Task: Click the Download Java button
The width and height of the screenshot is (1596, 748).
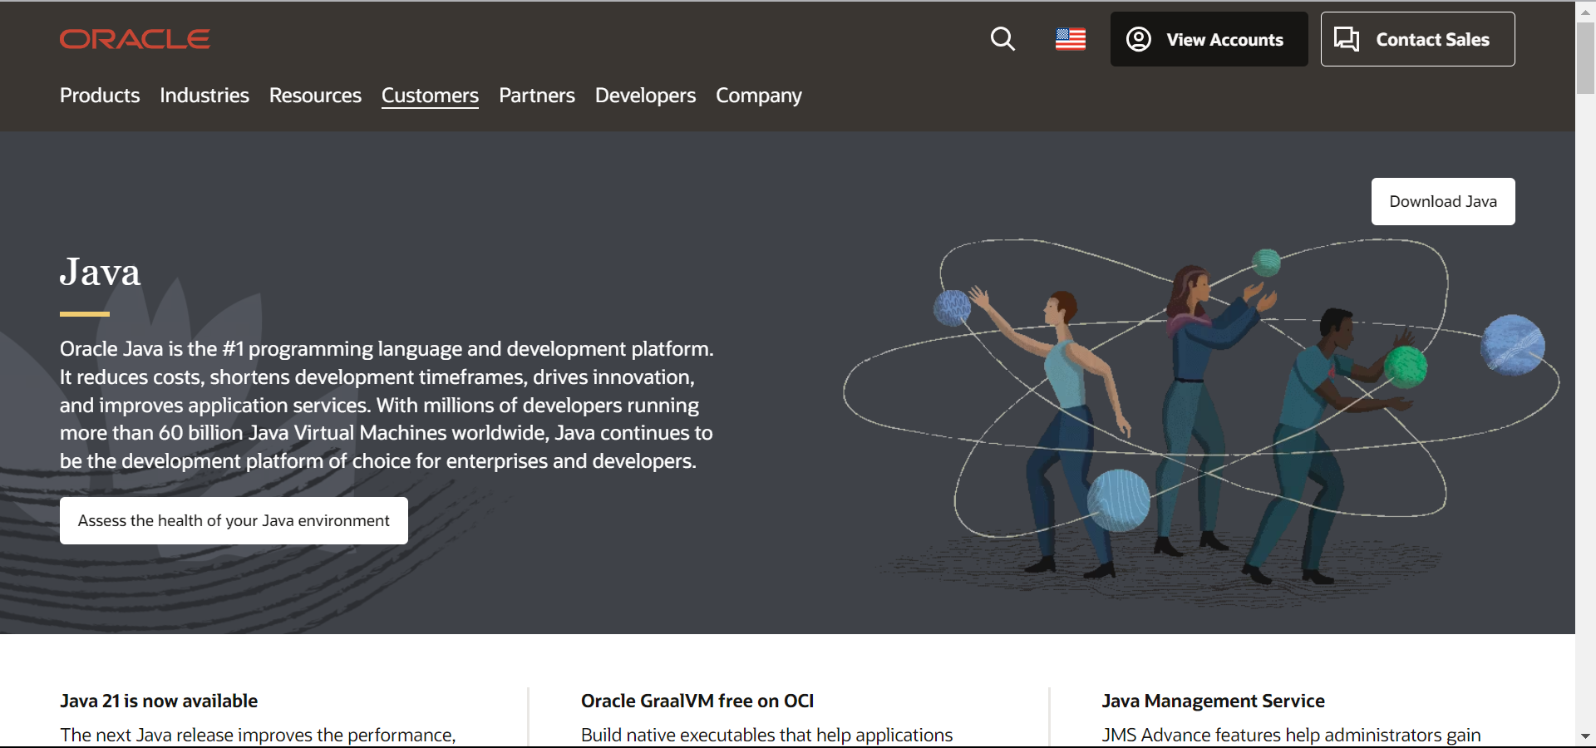Action: pyautogui.click(x=1443, y=201)
